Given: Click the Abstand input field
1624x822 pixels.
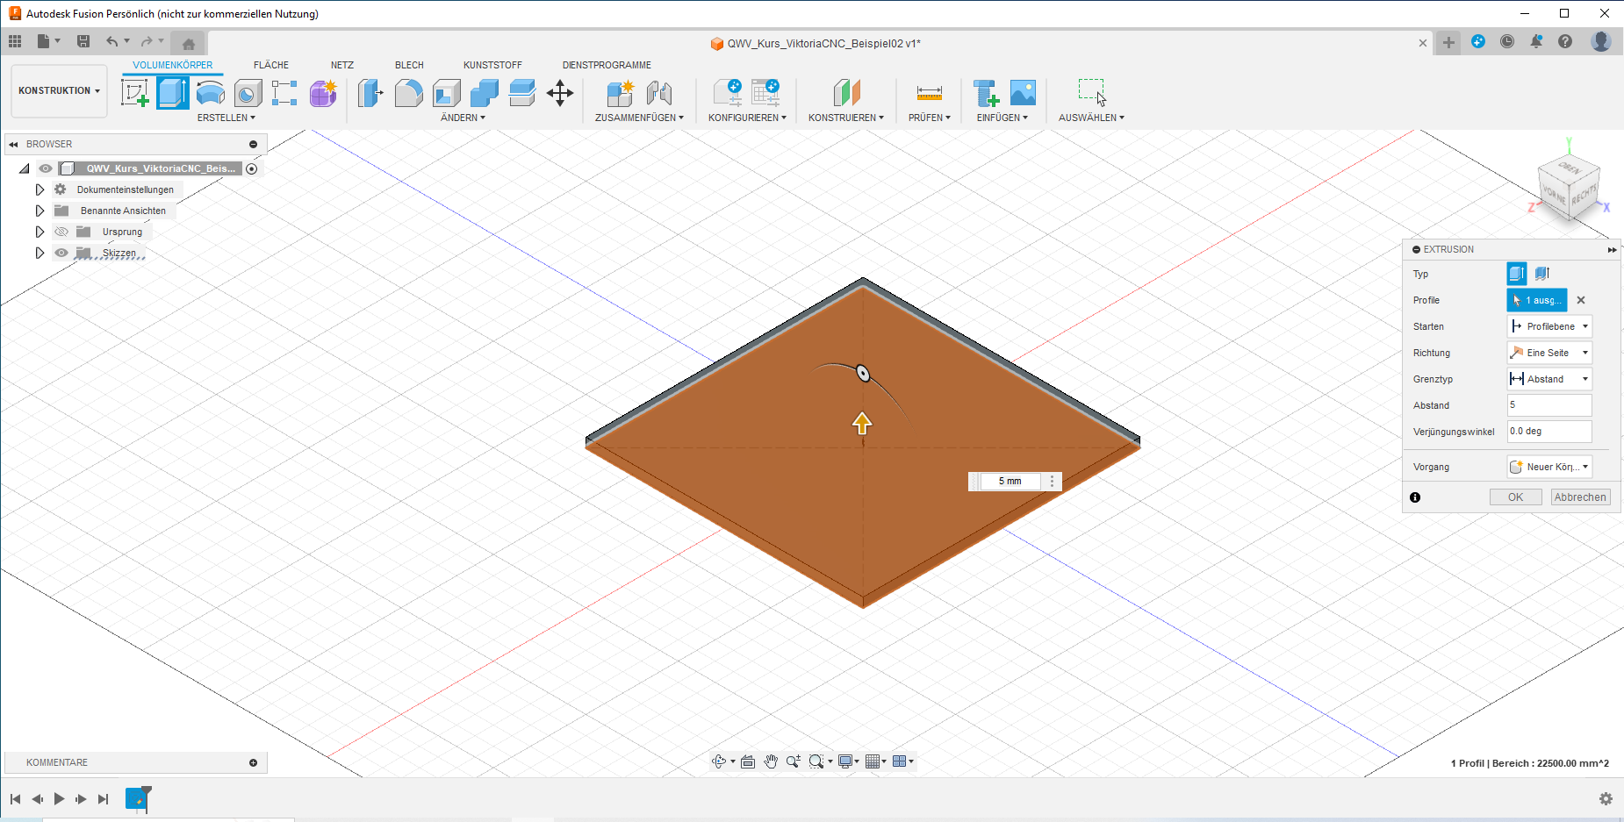Looking at the screenshot, I should click(x=1549, y=405).
